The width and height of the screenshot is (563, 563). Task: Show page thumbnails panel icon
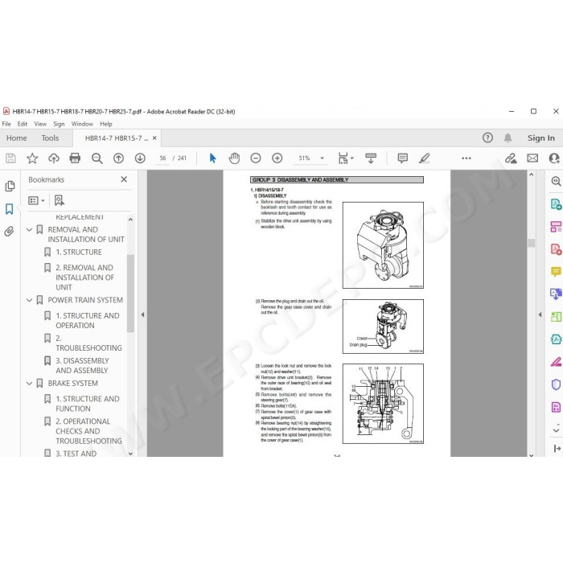[10, 186]
